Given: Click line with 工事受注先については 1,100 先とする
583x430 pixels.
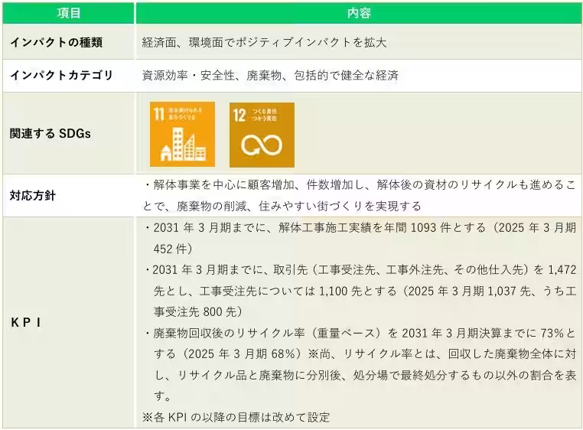Looking at the screenshot, I should pos(365,291).
